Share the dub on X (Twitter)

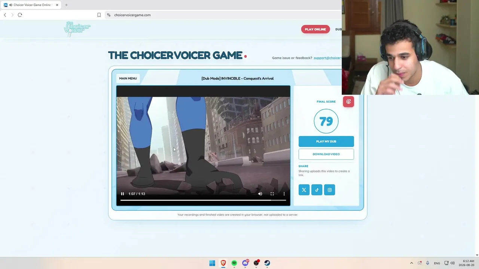tap(304, 190)
